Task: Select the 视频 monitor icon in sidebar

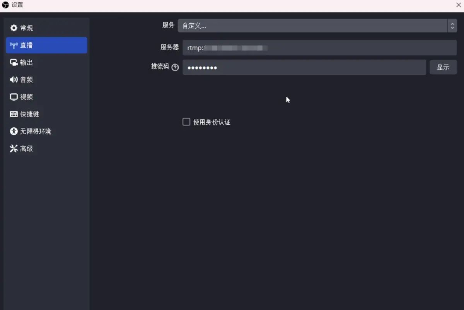Action: point(14,97)
